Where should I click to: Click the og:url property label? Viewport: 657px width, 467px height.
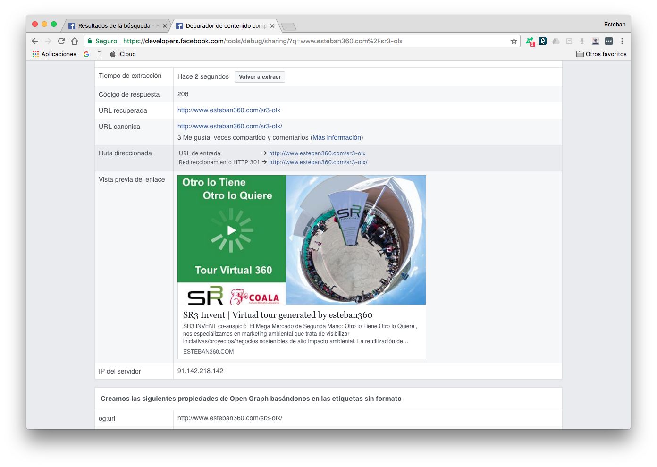click(x=107, y=418)
